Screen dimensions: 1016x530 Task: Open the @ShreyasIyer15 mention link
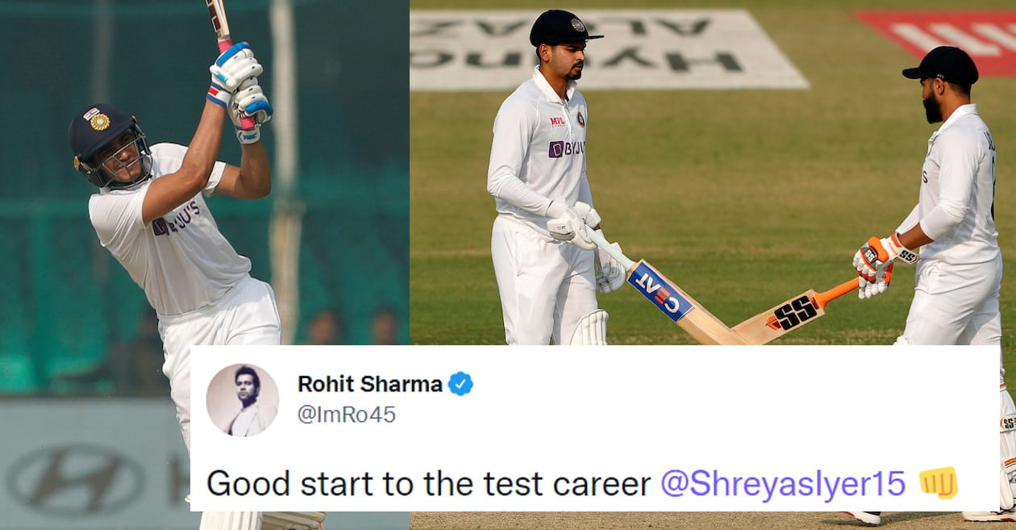pyautogui.click(x=783, y=483)
